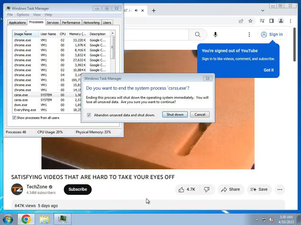Share the YouTube video

tap(230, 190)
